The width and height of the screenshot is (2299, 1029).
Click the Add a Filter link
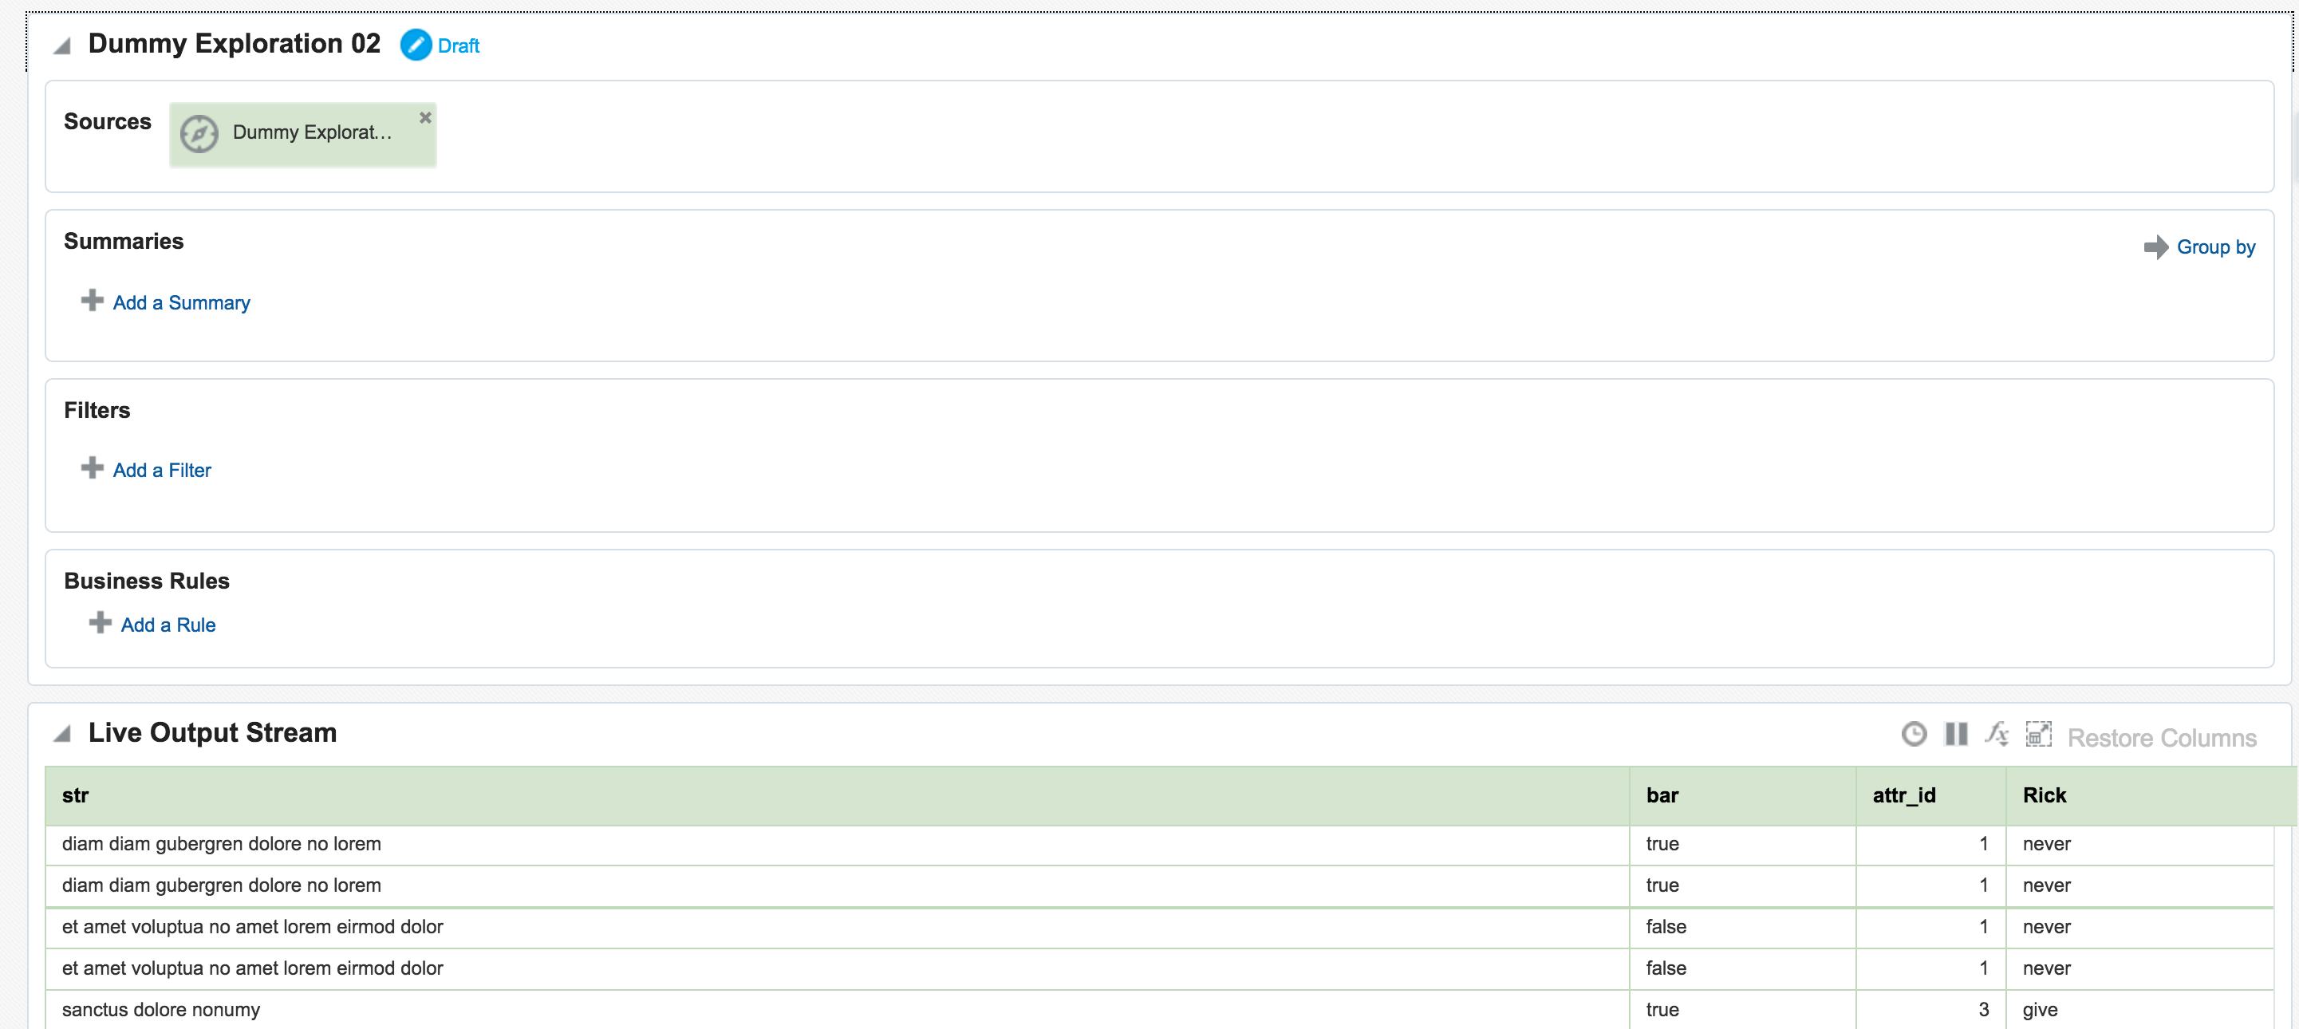[162, 471]
